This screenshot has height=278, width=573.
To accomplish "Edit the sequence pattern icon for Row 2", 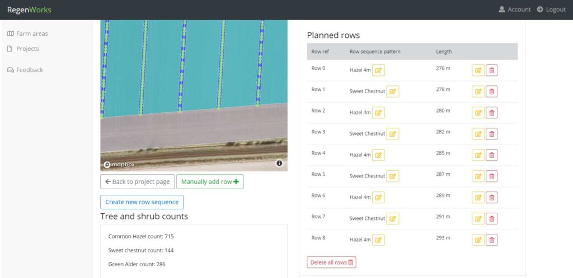I will 378,113.
